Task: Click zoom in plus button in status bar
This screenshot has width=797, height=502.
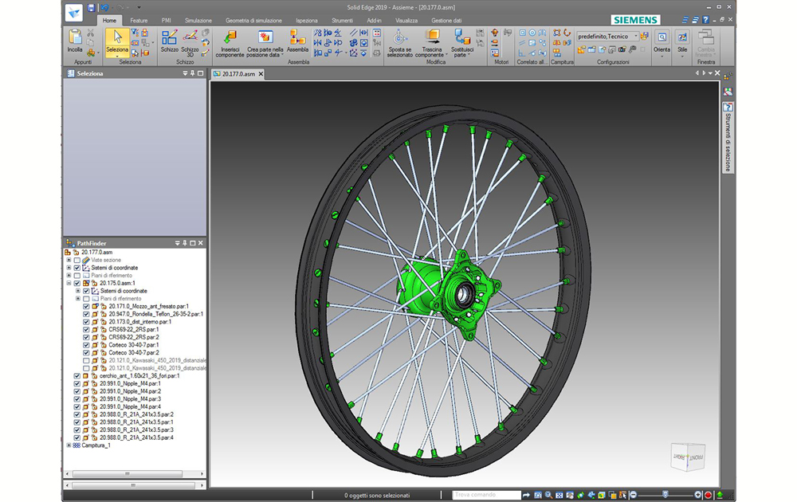Action: [698, 495]
